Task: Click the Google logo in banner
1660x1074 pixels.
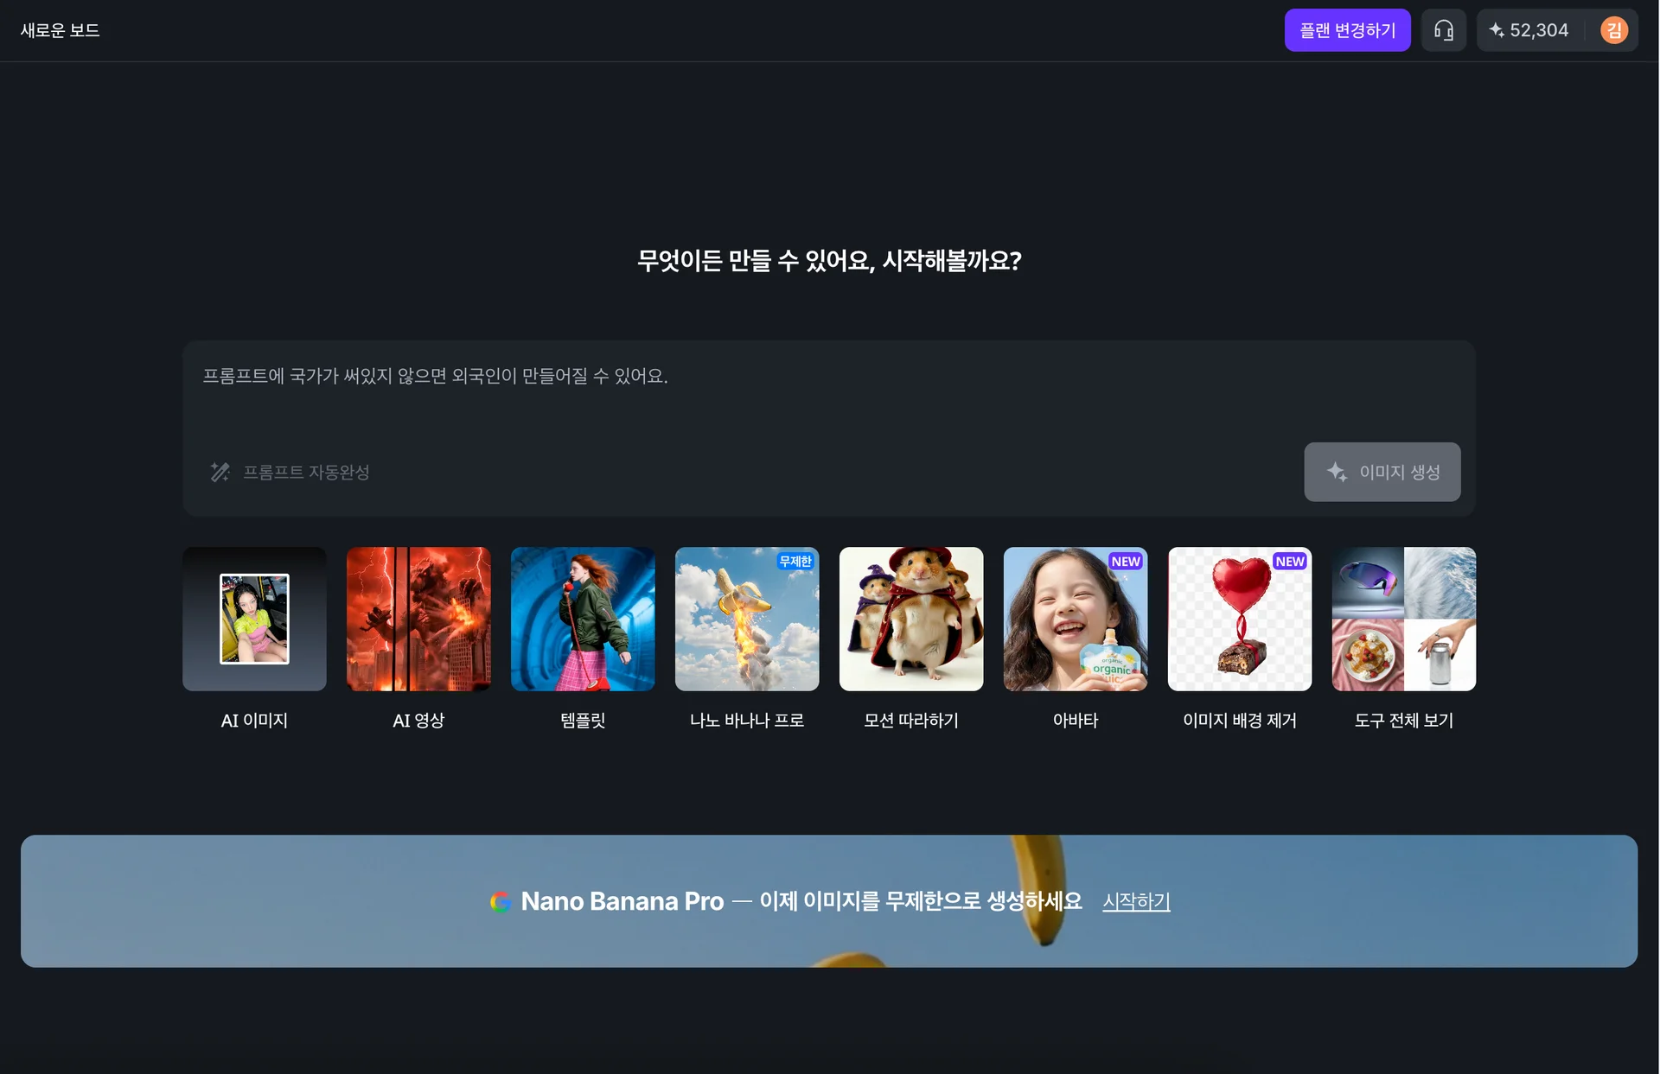Action: click(x=501, y=901)
